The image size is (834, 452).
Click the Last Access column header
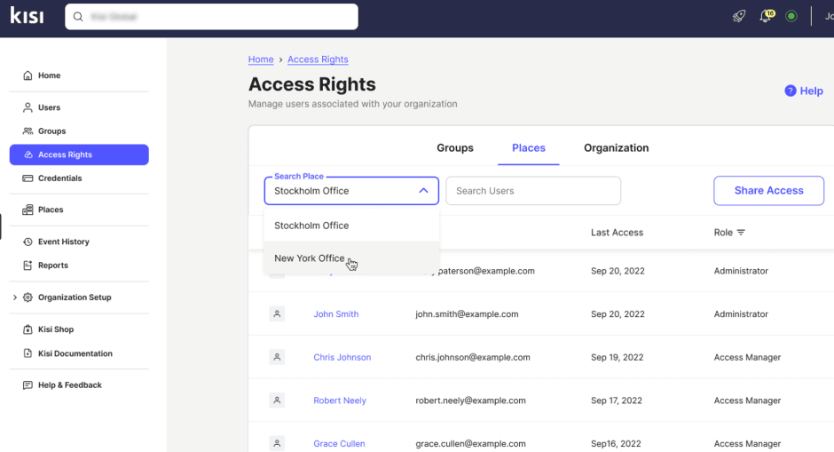click(617, 232)
